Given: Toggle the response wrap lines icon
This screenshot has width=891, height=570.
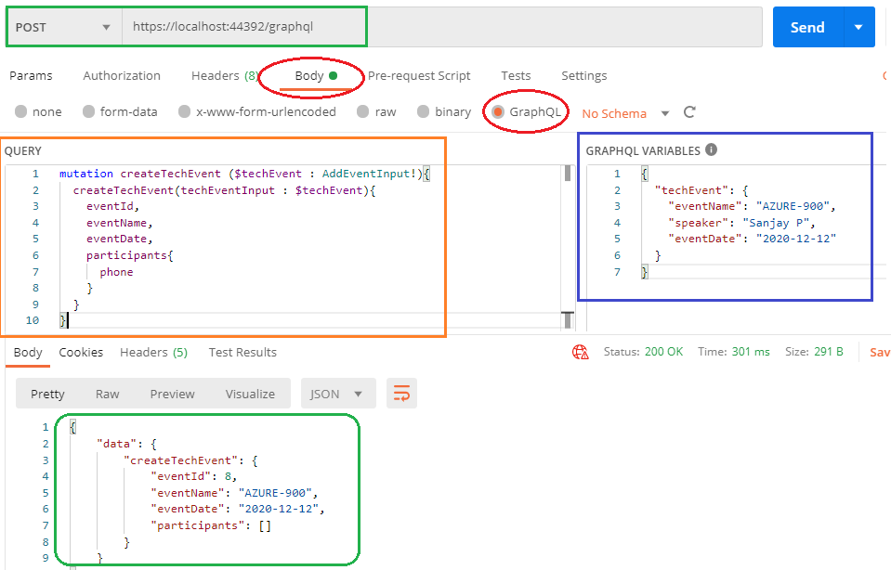Looking at the screenshot, I should point(401,394).
